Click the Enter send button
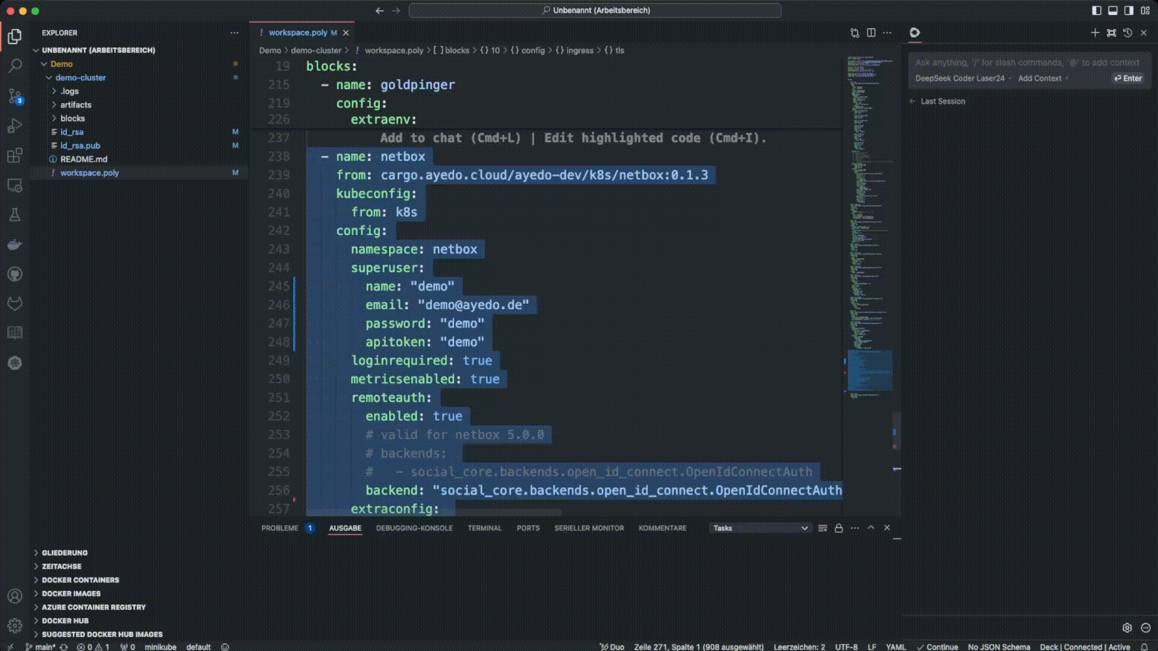 point(1128,78)
